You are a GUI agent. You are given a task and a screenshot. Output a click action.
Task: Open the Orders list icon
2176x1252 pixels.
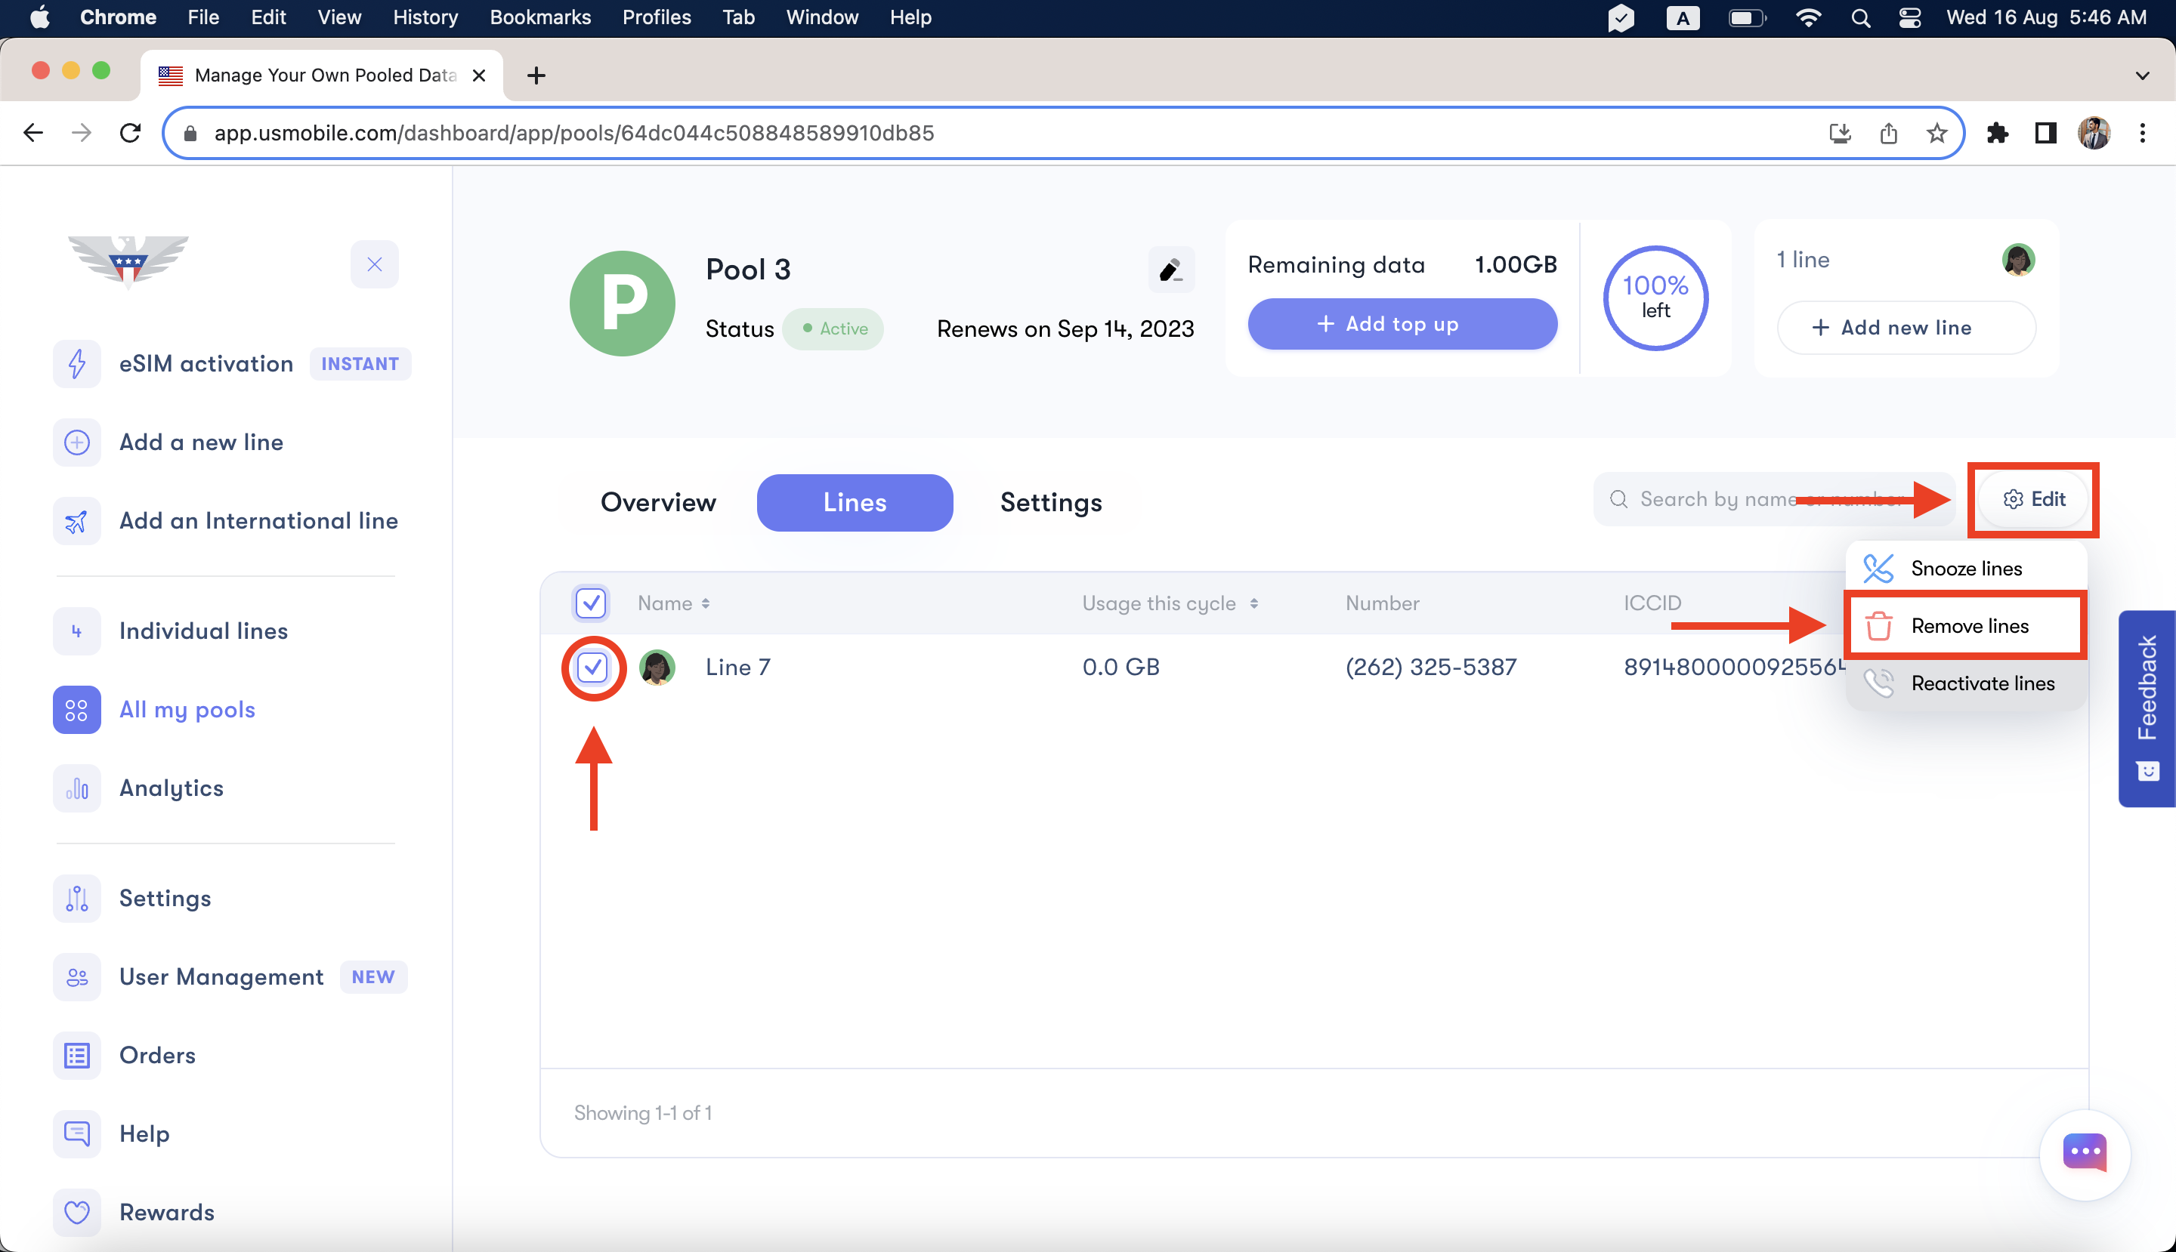[76, 1055]
